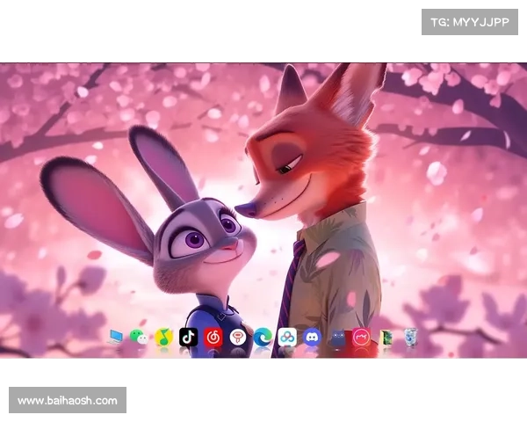
Task: Launch the TikTok dock icon
Action: tap(188, 337)
